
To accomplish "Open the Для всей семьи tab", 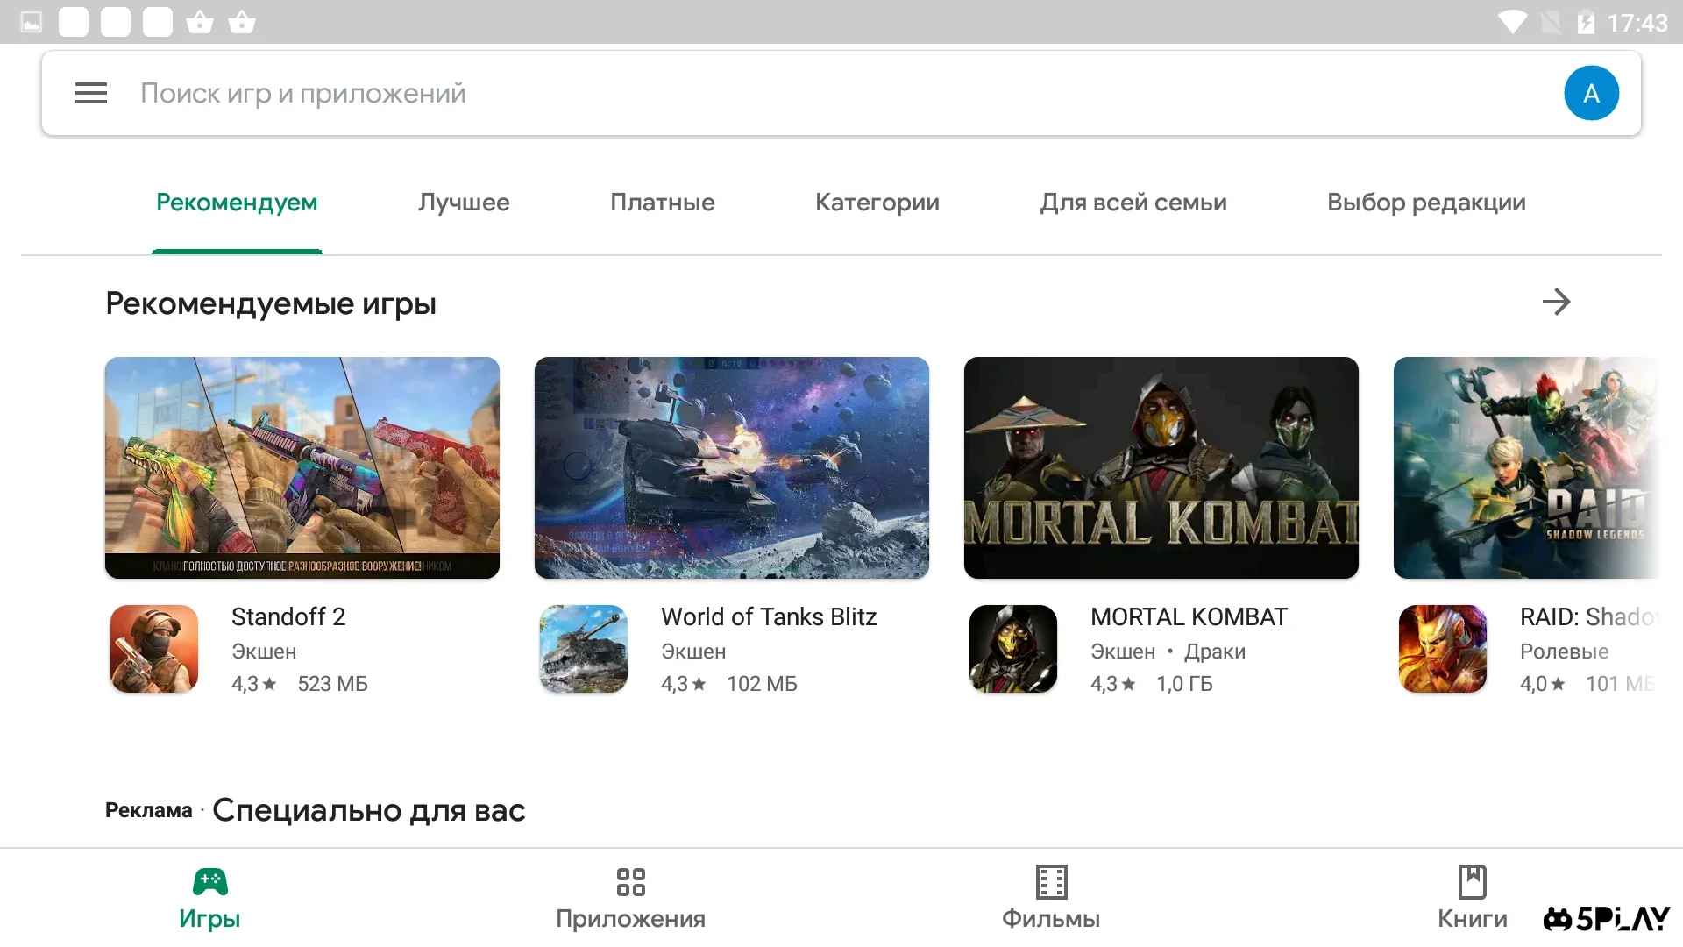I will 1133,203.
